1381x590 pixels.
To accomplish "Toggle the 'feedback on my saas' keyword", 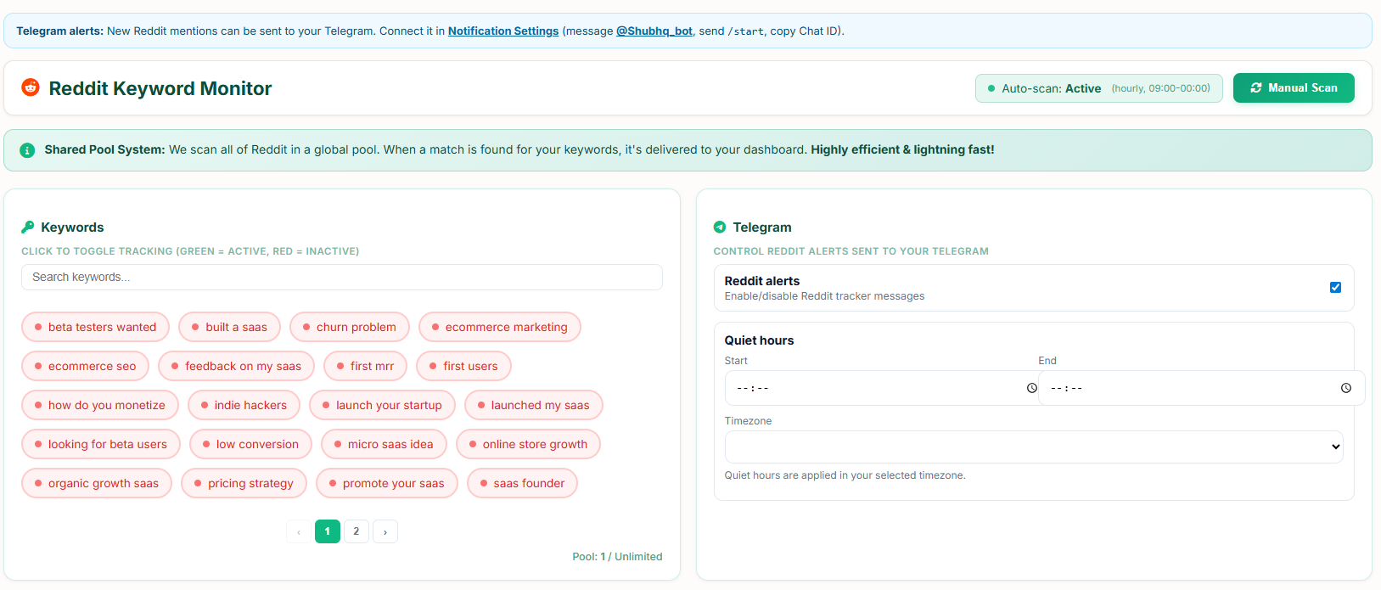I will point(236,366).
